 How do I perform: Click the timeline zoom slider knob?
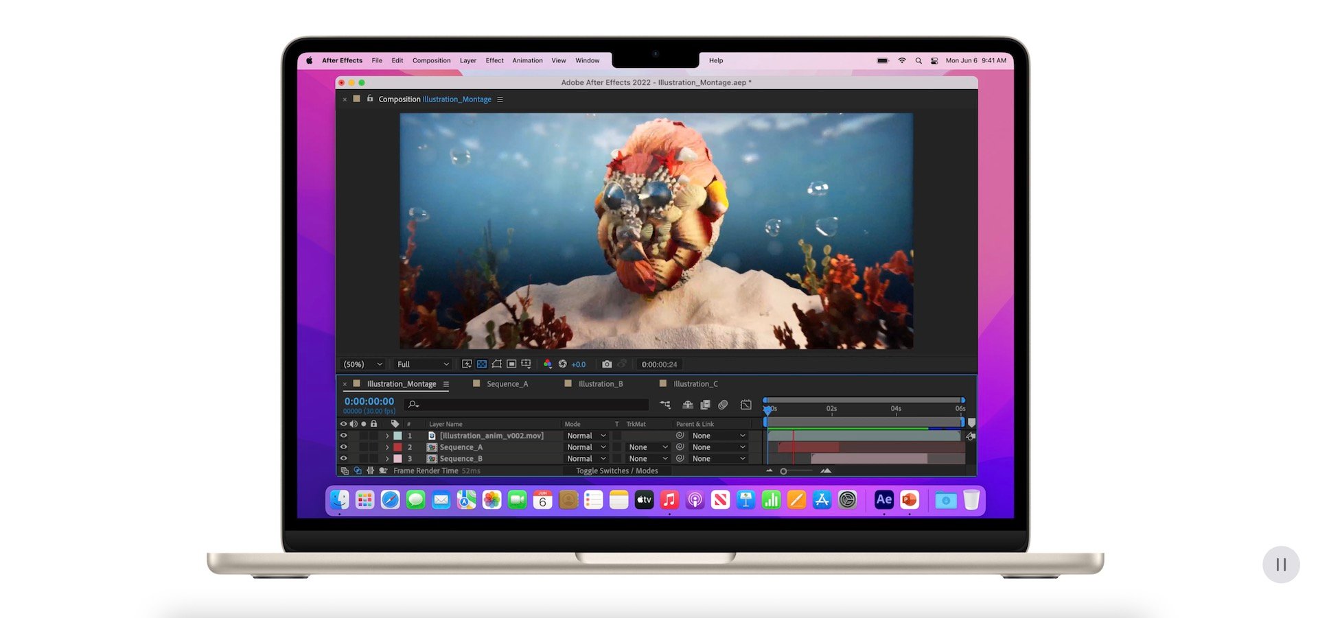click(783, 471)
